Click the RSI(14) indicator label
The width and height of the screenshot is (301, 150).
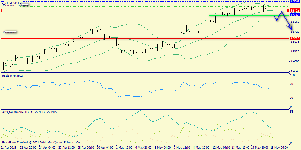point(12,76)
